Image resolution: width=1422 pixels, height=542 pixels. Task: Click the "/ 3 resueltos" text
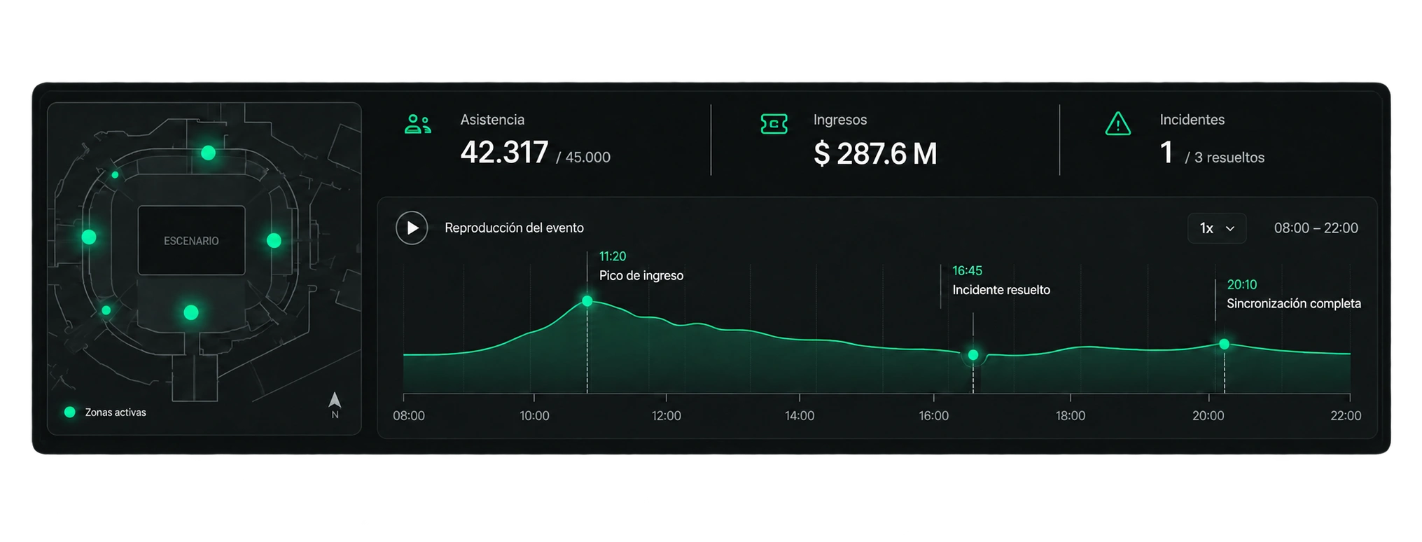pyautogui.click(x=1225, y=158)
